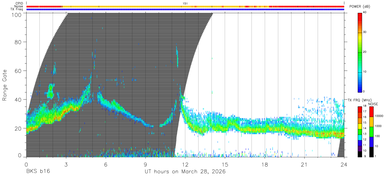
Task: Click the CPID value 151
Action: pyautogui.click(x=185, y=3)
